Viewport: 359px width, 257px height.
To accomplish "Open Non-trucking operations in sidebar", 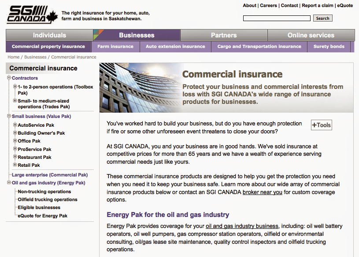I will [44, 191].
